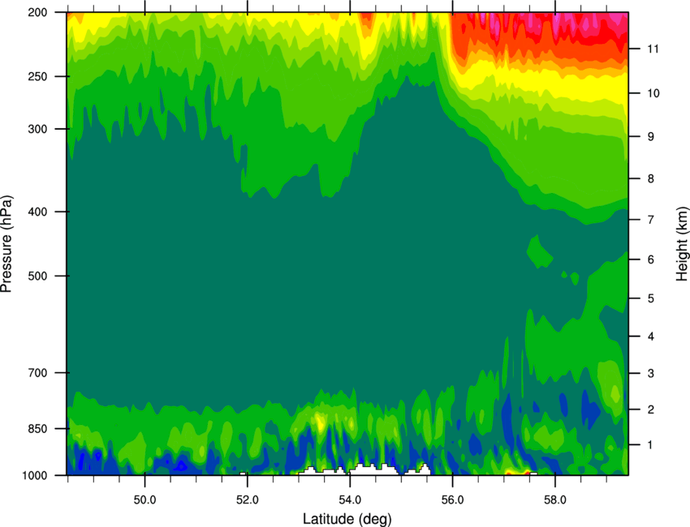690x527 pixels.
Task: Click the 300 pressure tick label
Action: [37, 129]
